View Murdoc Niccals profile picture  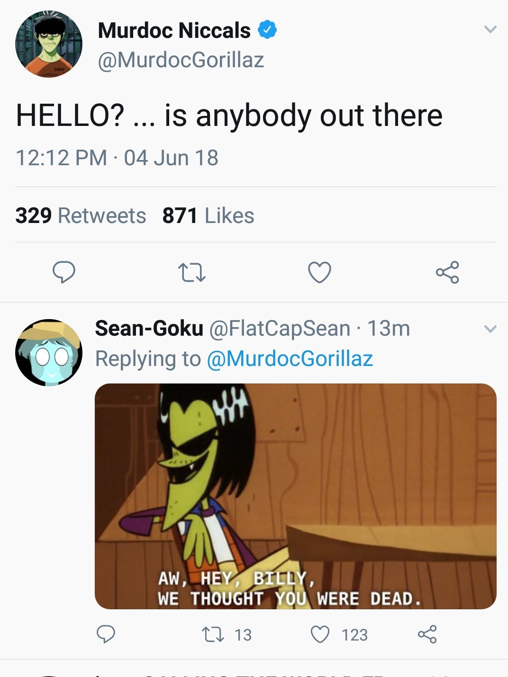[x=49, y=44]
